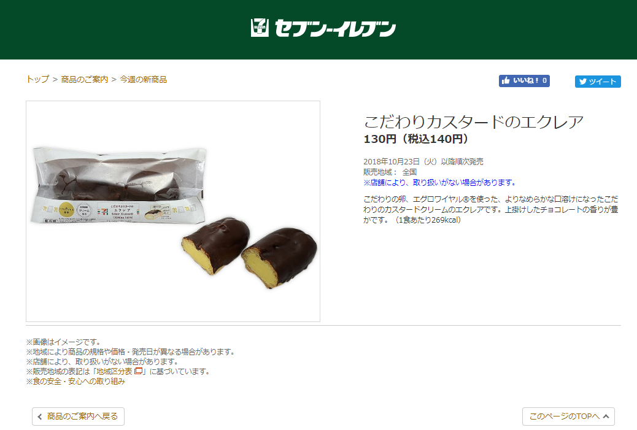Click the blue store availability notice text

439,183
